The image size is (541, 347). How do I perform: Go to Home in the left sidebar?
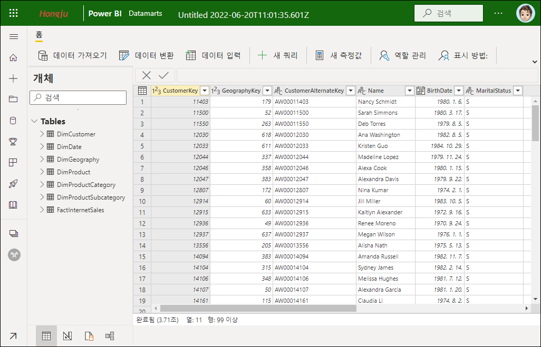click(13, 57)
